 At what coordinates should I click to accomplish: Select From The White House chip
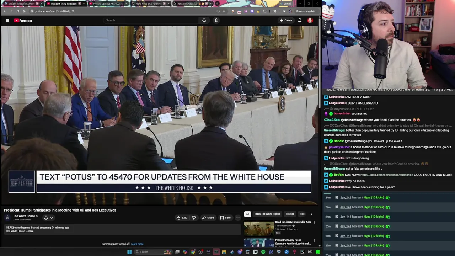267,214
